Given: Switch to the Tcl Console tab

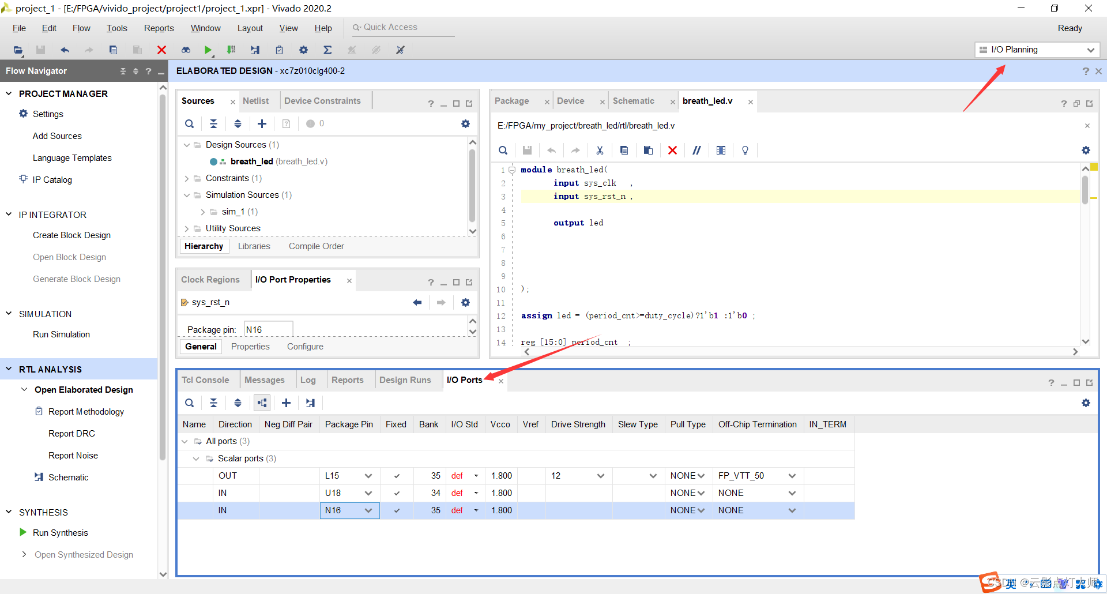Looking at the screenshot, I should click(x=205, y=380).
